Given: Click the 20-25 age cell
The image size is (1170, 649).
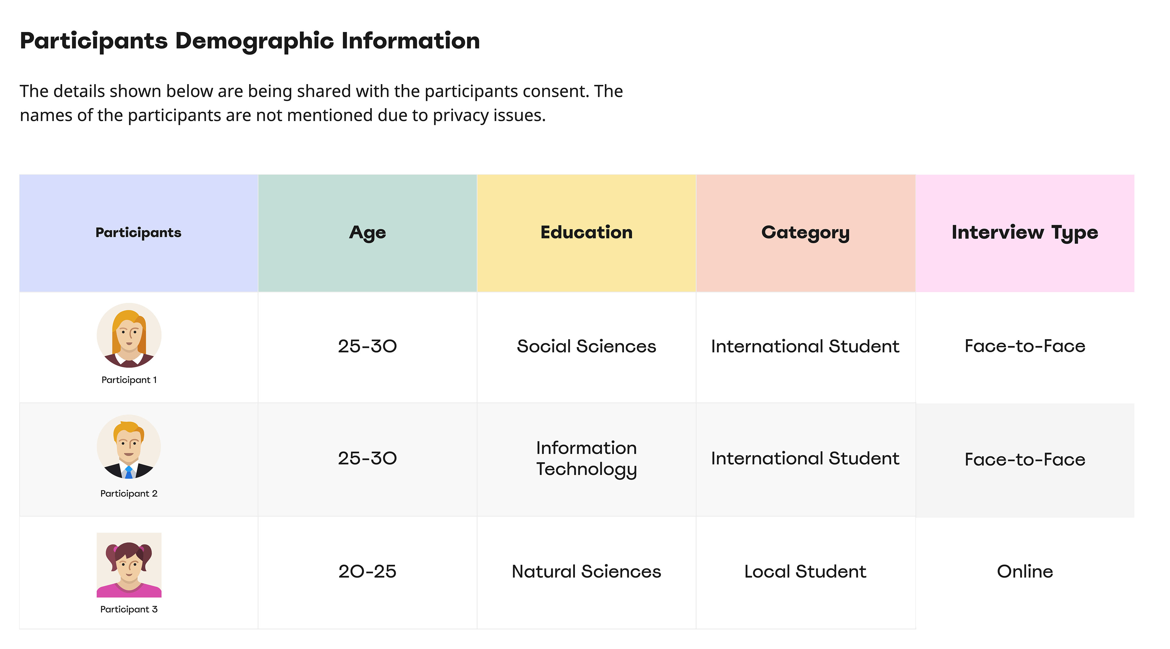Looking at the screenshot, I should pos(367,573).
